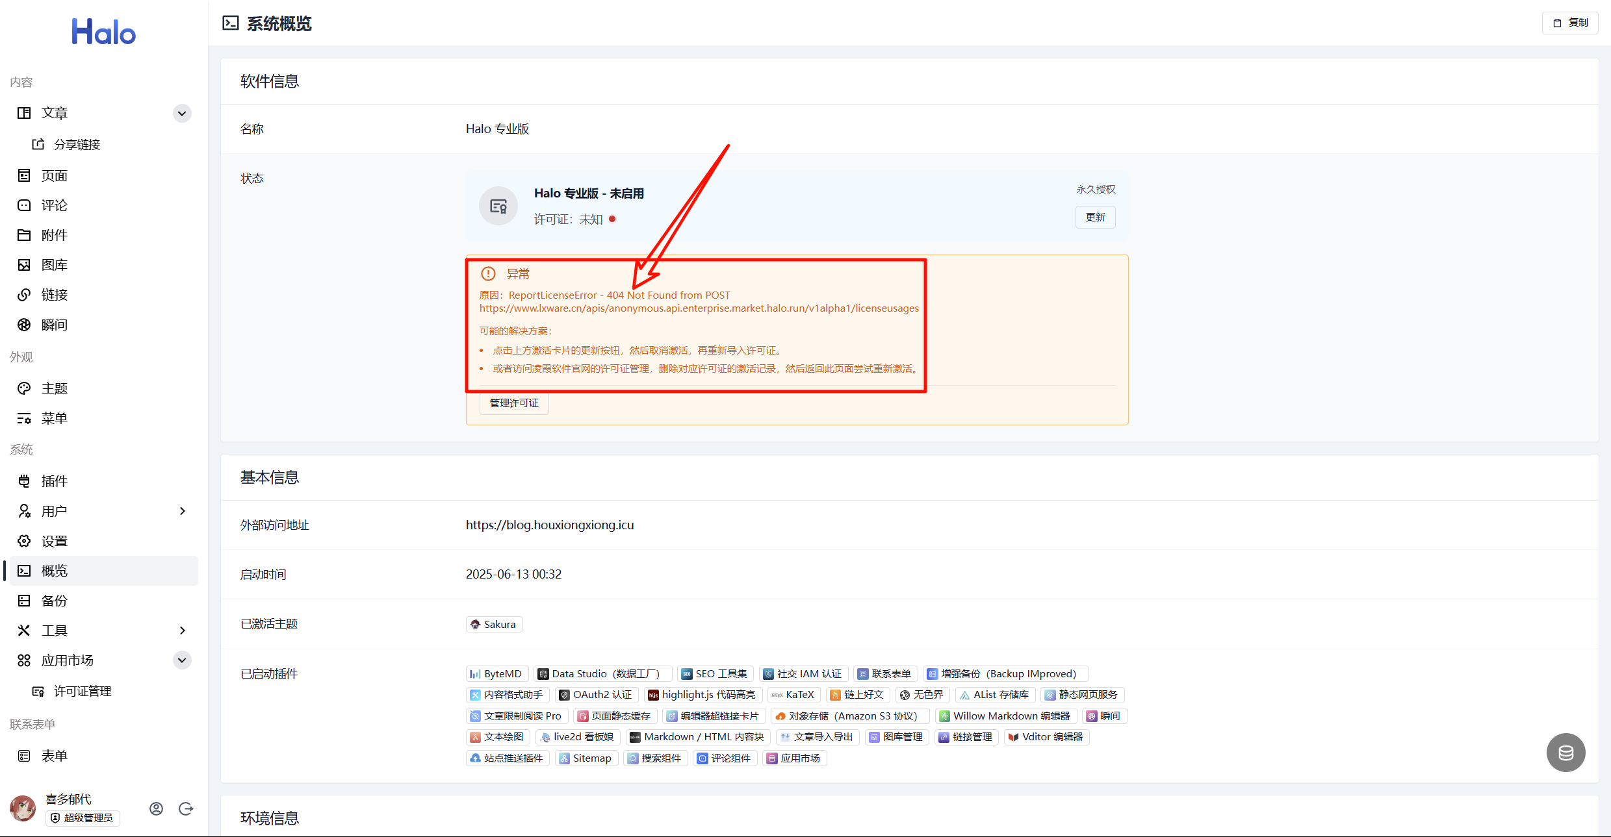
Task: Click the 复制 copy button
Action: coord(1570,23)
